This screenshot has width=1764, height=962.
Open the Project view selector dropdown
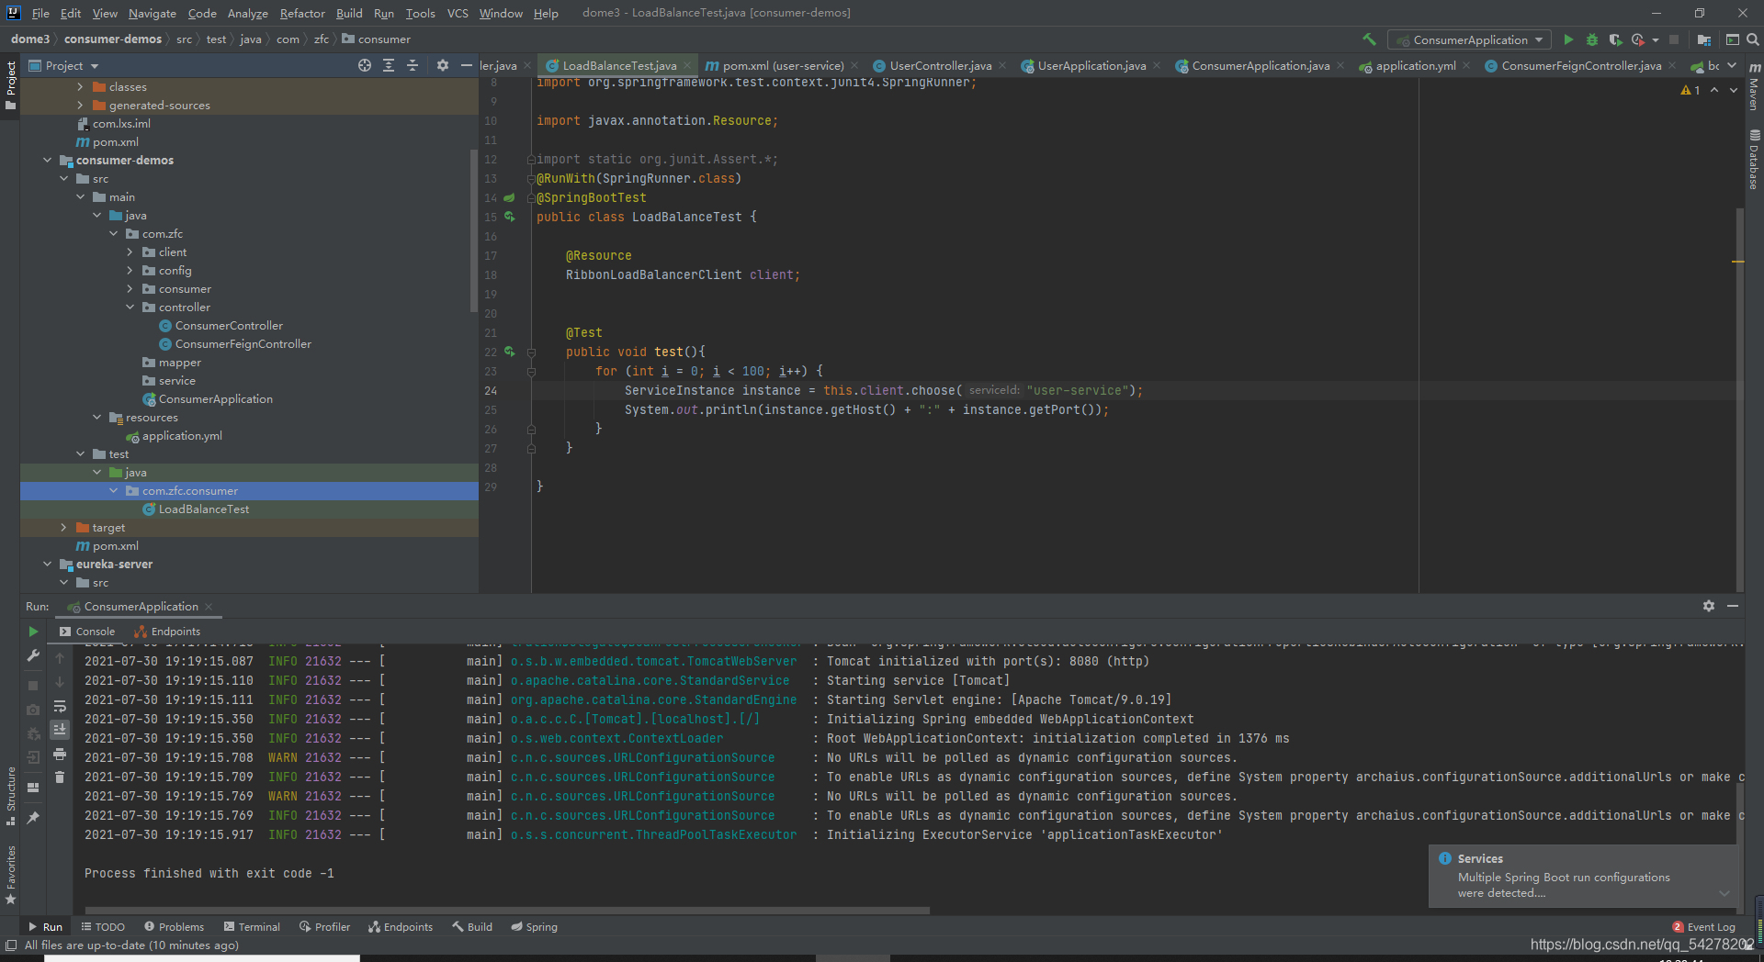(x=64, y=65)
